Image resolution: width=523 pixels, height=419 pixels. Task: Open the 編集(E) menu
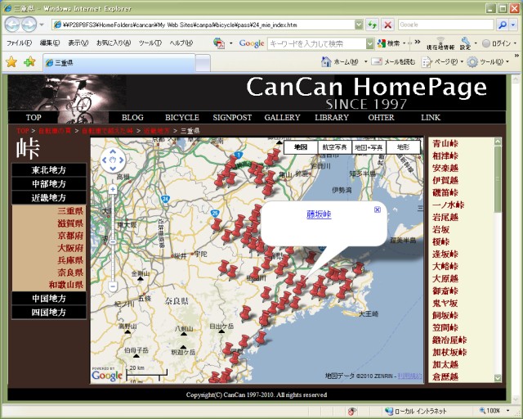pos(50,43)
